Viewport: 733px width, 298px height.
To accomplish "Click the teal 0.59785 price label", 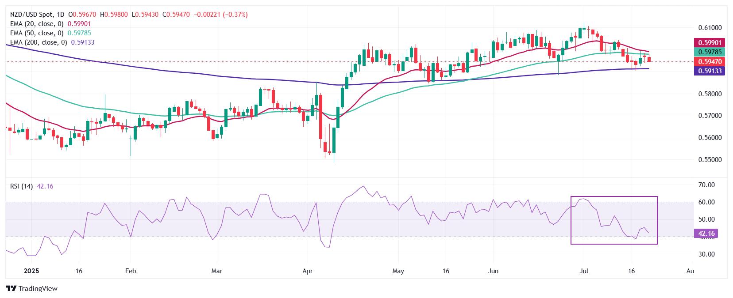I will (710, 52).
